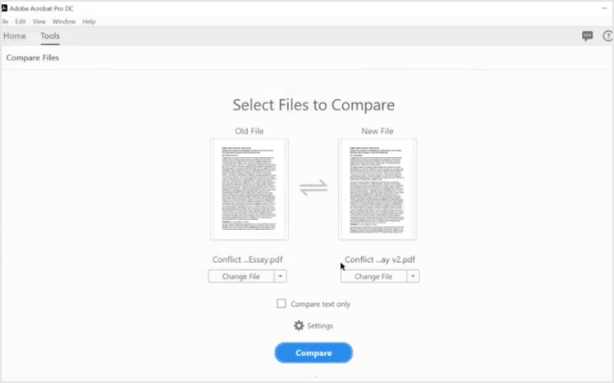The height and width of the screenshot is (383, 614).
Task: Expand the Old File dropdown arrow
Action: [x=281, y=277]
